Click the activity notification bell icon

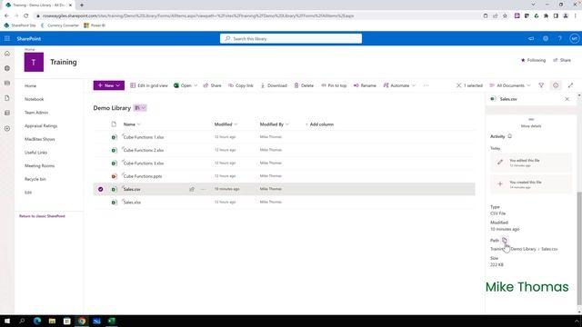point(510,136)
